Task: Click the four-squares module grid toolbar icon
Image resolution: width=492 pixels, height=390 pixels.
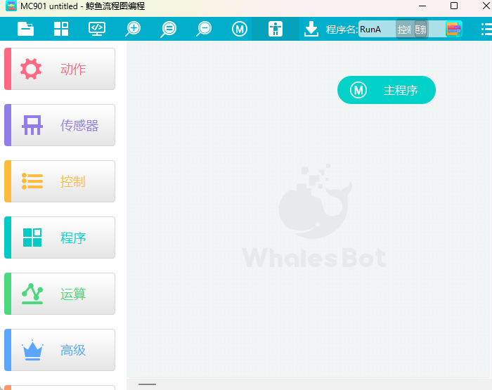Action: (x=61, y=30)
